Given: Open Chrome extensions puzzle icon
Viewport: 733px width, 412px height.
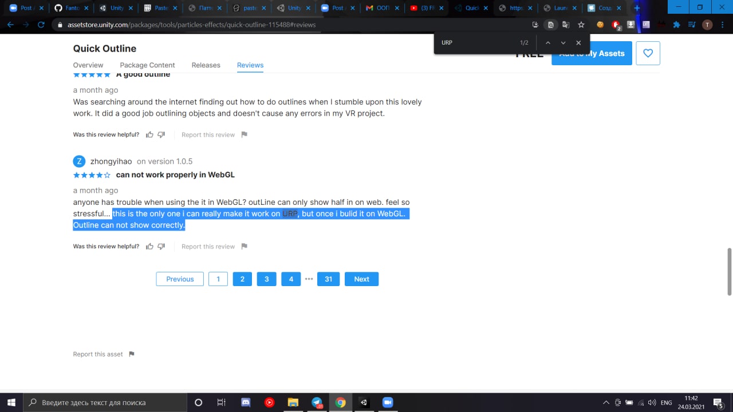Looking at the screenshot, I should 677,25.
